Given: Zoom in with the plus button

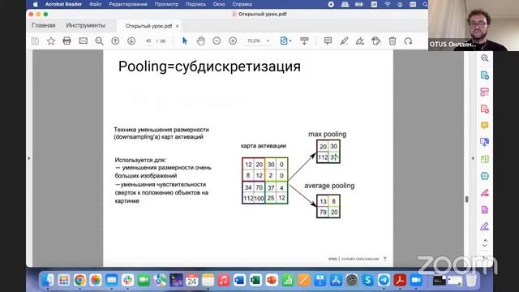Looking at the screenshot, I should coord(233,41).
